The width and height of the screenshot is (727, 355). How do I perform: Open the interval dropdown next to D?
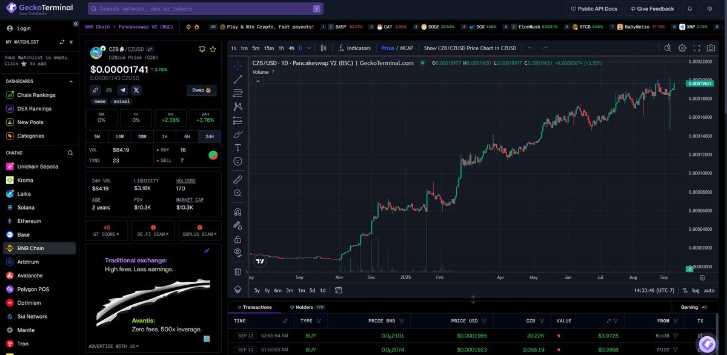pyautogui.click(x=309, y=48)
